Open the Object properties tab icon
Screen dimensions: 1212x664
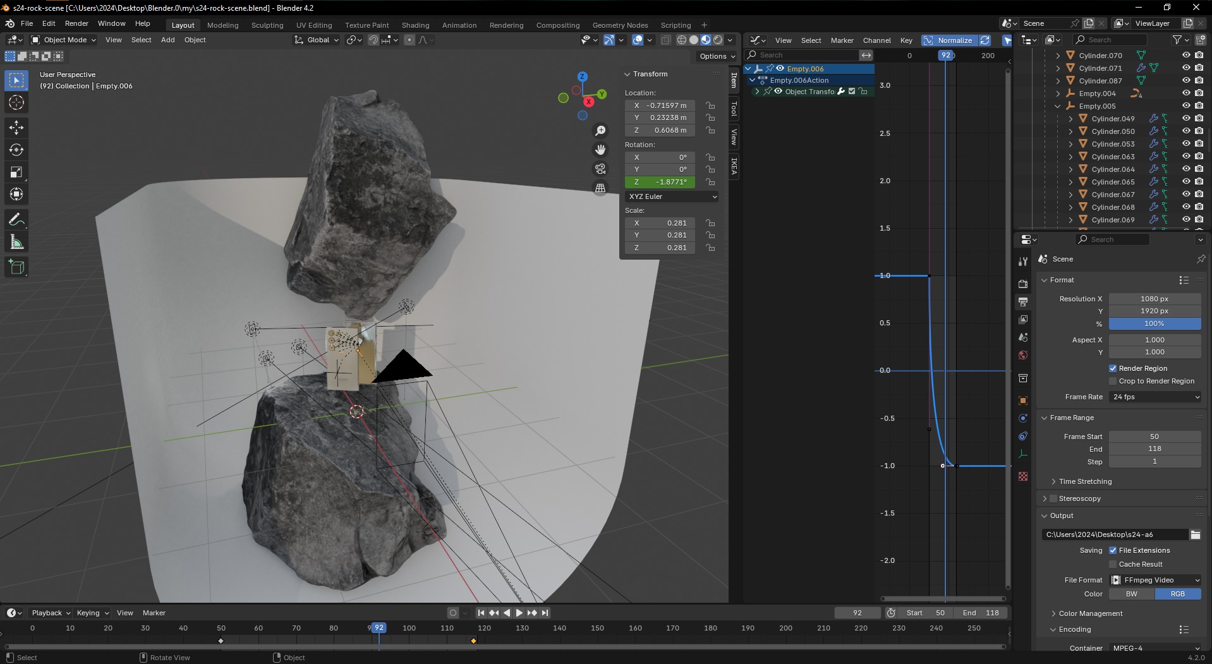tap(1023, 401)
